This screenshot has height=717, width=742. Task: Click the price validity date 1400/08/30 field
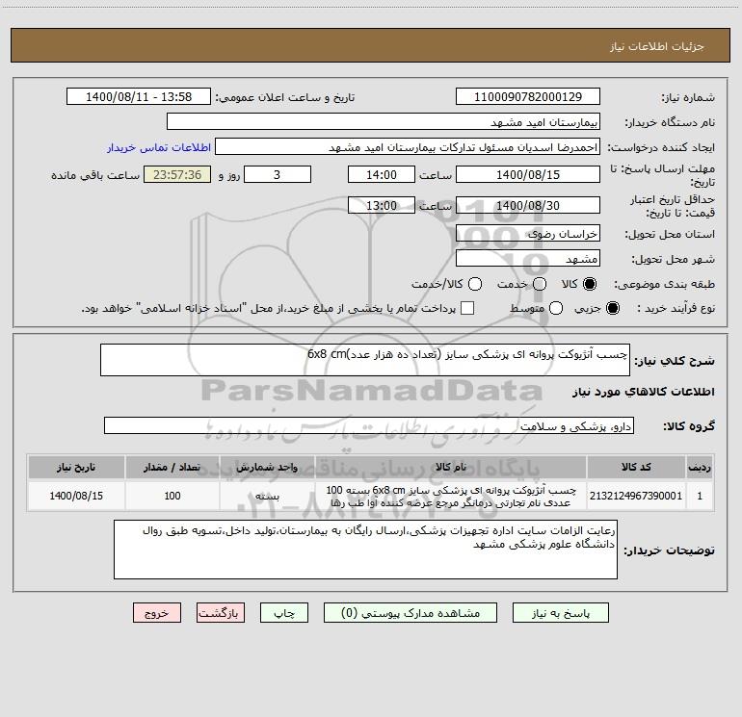pos(528,205)
